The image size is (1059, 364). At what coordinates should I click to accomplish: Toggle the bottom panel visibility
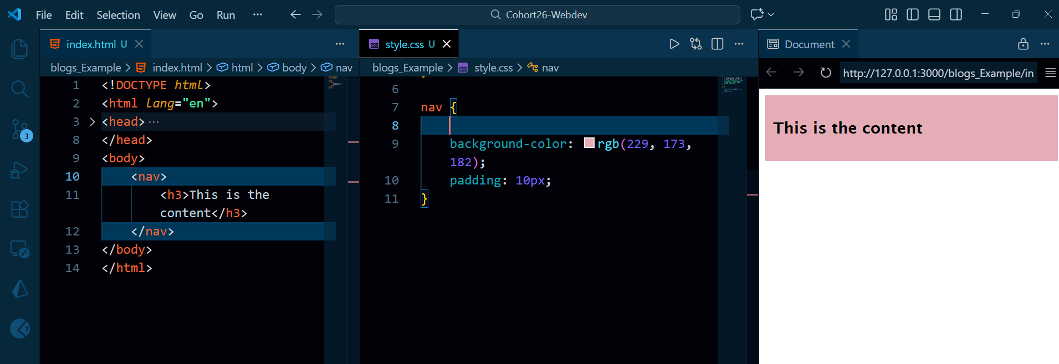[x=934, y=14]
